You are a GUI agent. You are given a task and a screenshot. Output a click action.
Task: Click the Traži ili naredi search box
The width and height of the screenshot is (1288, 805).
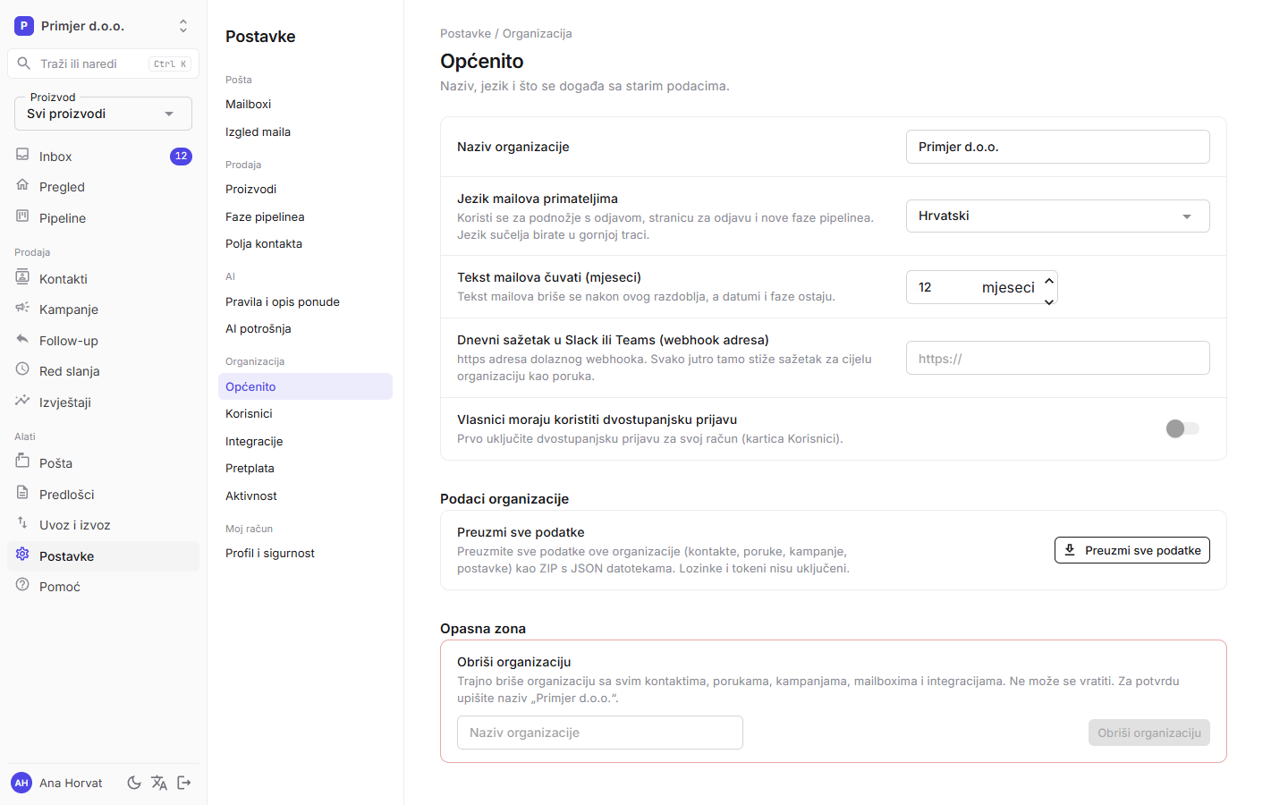tap(103, 64)
